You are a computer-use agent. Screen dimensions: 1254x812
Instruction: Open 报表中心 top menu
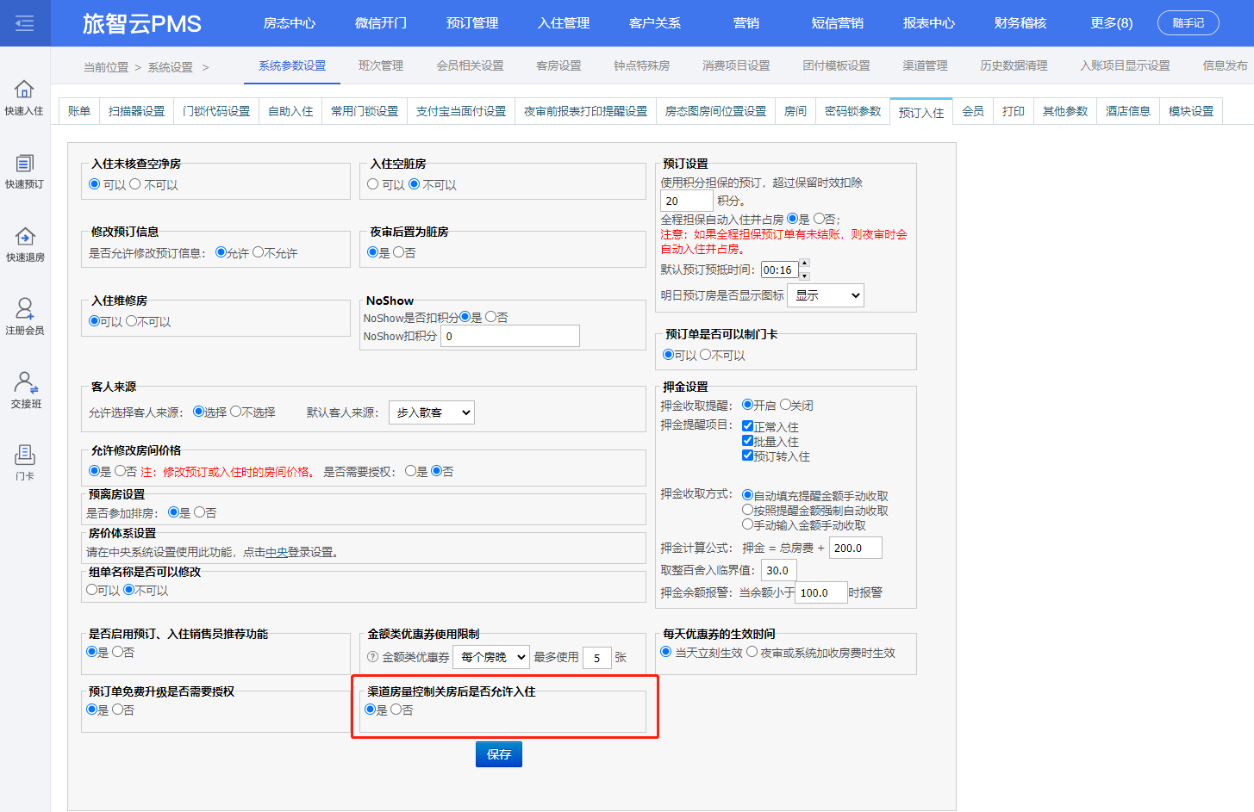click(x=929, y=23)
